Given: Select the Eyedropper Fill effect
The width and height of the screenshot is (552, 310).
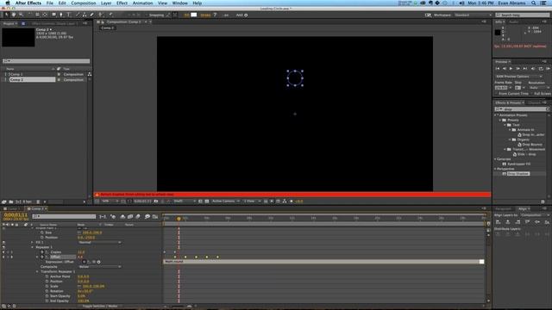Looking at the screenshot, I should tap(519, 164).
